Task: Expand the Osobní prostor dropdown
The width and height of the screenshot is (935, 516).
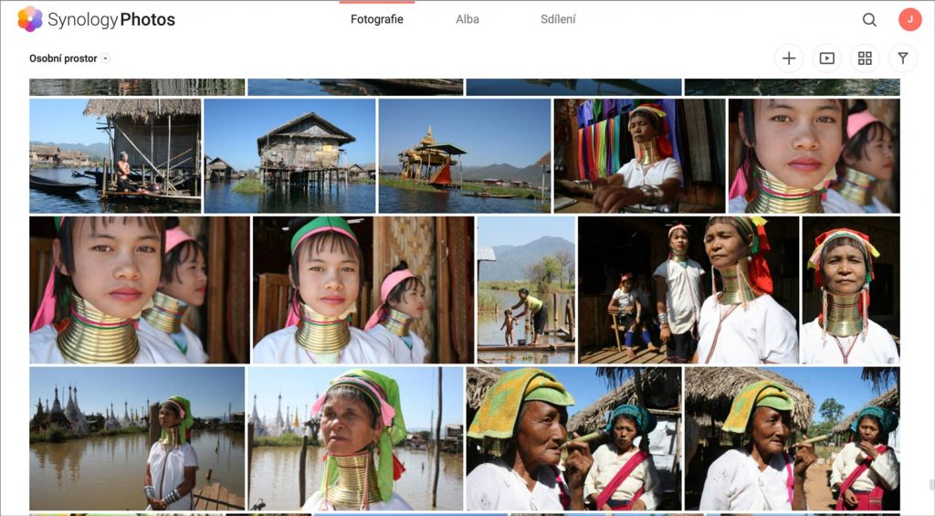Action: [69, 58]
